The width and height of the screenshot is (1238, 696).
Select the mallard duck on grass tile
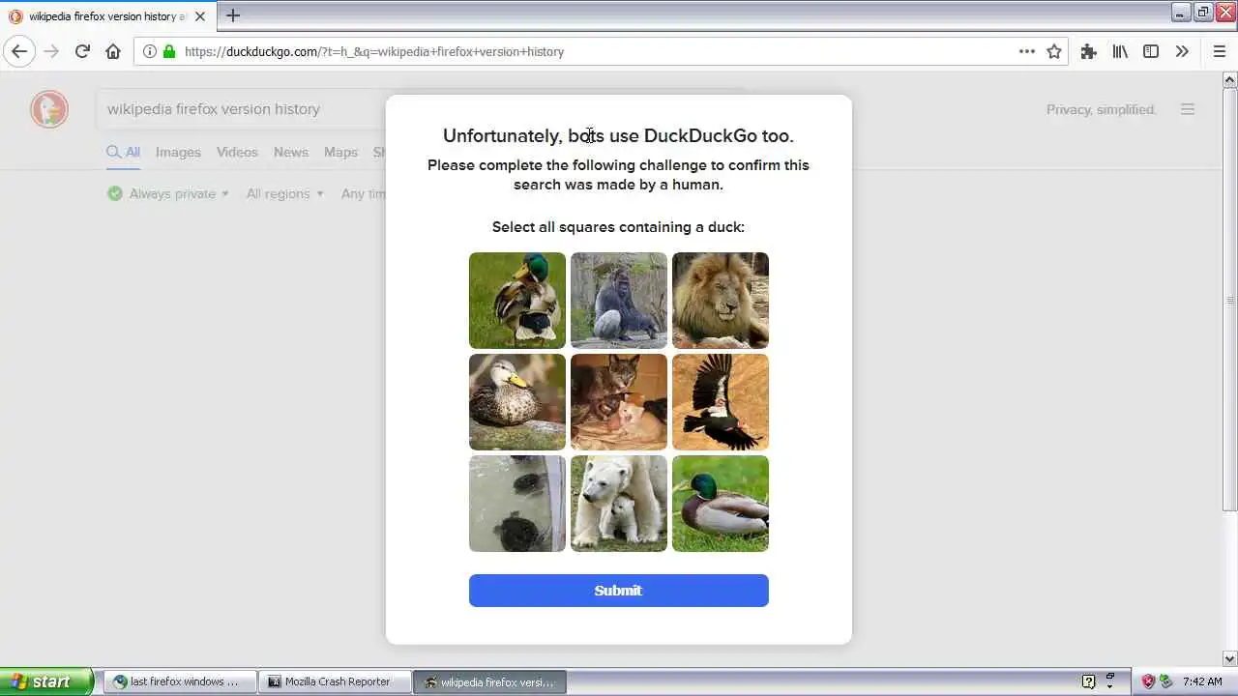517,301
